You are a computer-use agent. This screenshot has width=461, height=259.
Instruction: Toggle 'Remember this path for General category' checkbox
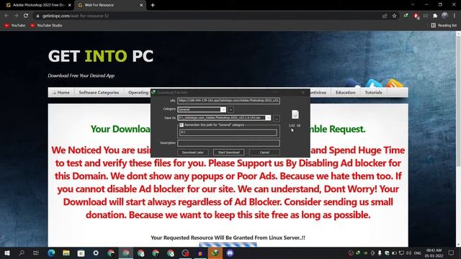coord(182,125)
